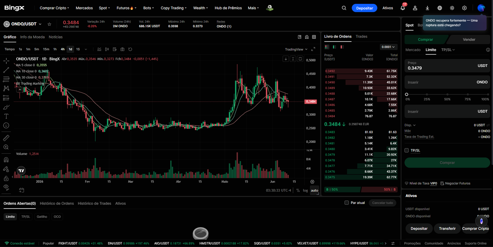Screen dimensions: 493x247
Task: Select the Vender sell button
Action: pos(469,40)
